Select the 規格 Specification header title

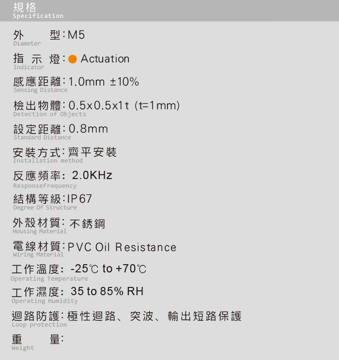tap(38, 11)
